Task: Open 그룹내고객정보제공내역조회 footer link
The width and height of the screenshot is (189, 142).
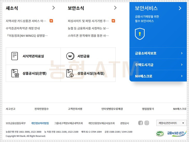Action: click(69, 123)
